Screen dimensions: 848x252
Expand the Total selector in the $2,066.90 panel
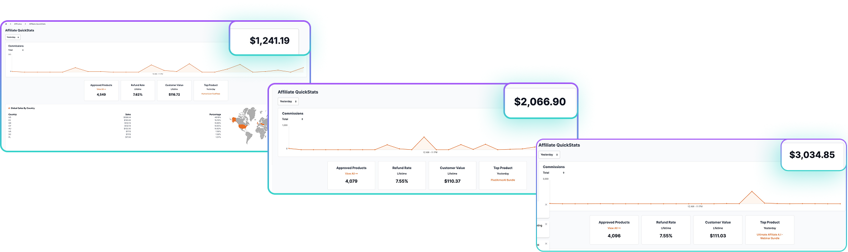click(x=292, y=119)
